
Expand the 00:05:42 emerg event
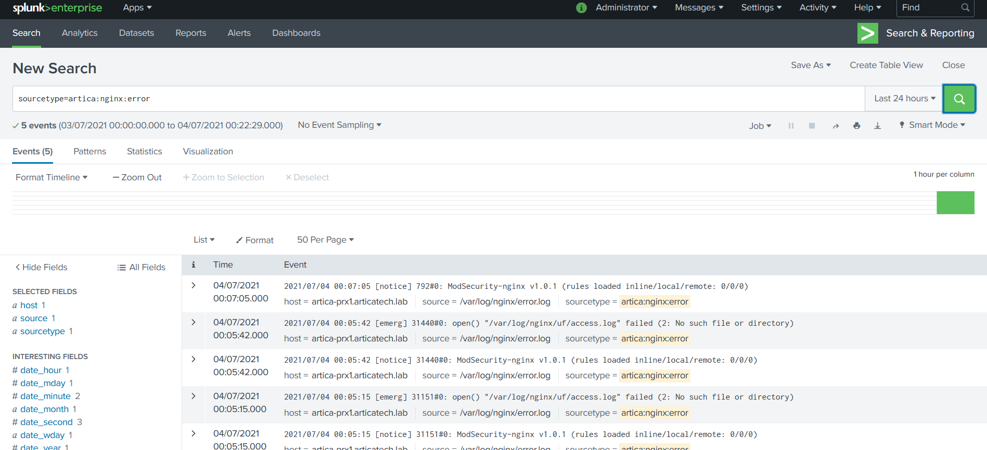(194, 322)
